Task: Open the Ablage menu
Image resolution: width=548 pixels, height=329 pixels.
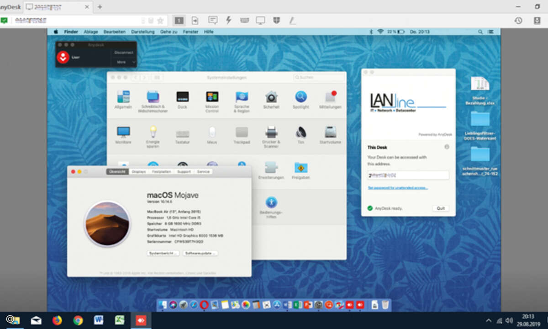Action: [x=91, y=32]
